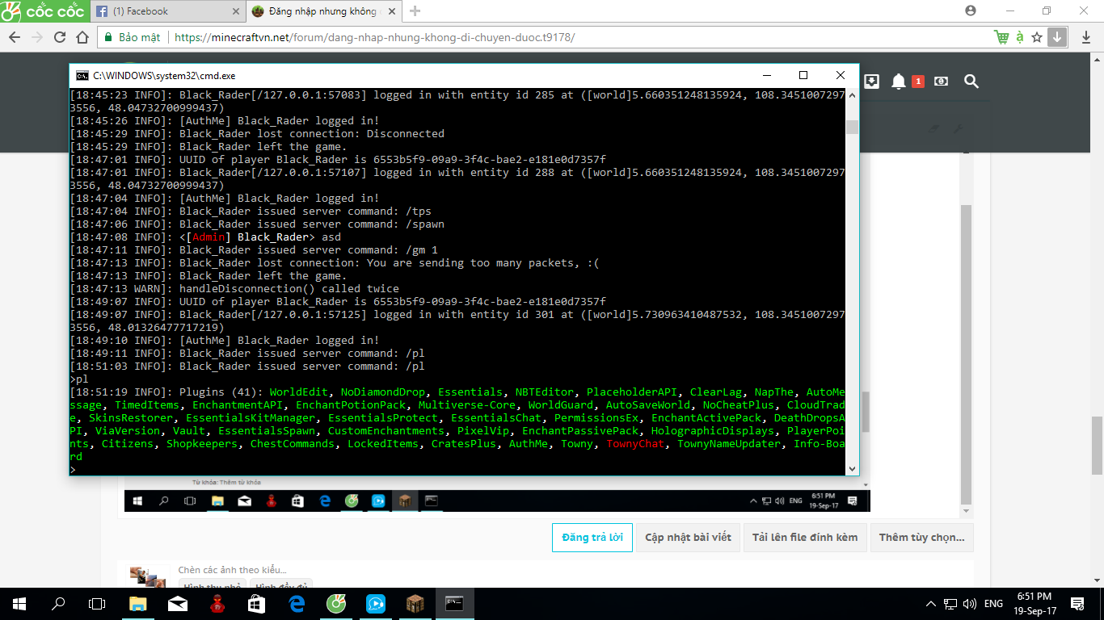Click the cmd.exe window title text
The image size is (1104, 620).
tap(164, 75)
